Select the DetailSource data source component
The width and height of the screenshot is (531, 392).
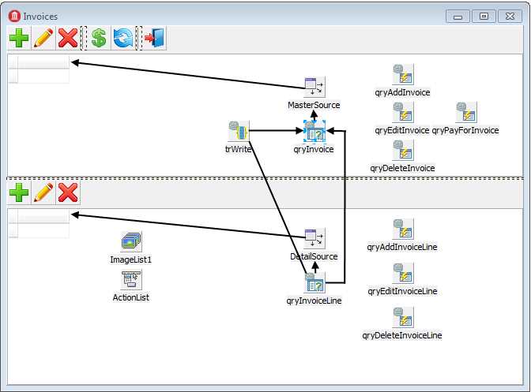tap(314, 238)
